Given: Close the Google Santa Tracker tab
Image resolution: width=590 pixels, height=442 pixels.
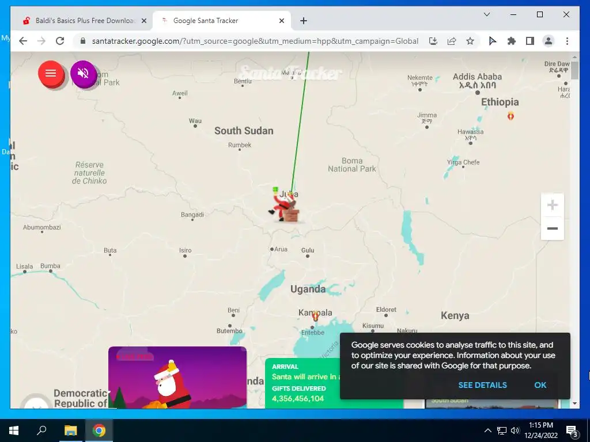Looking at the screenshot, I should [x=281, y=21].
